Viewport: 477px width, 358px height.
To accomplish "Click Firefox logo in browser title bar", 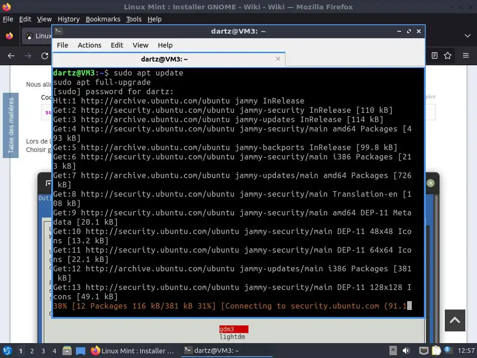I will [x=7, y=7].
